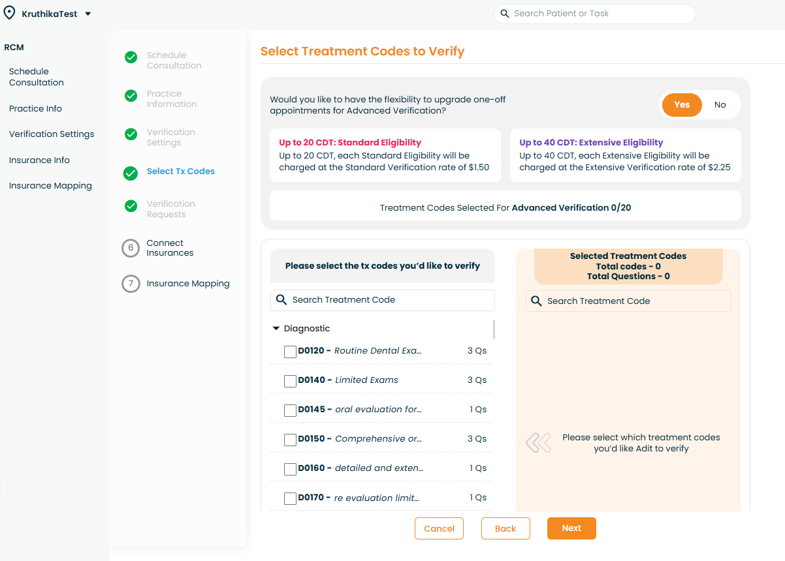Open Verification Settings in the RCM sidebar
Viewport: 785px width, 561px height.
(52, 134)
